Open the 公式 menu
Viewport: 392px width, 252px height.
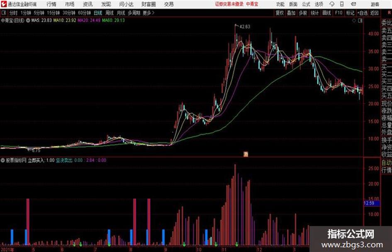coord(306,4)
